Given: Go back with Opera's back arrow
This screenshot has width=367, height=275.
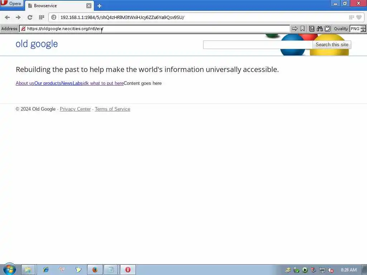Looking at the screenshot, I should [x=7, y=17].
